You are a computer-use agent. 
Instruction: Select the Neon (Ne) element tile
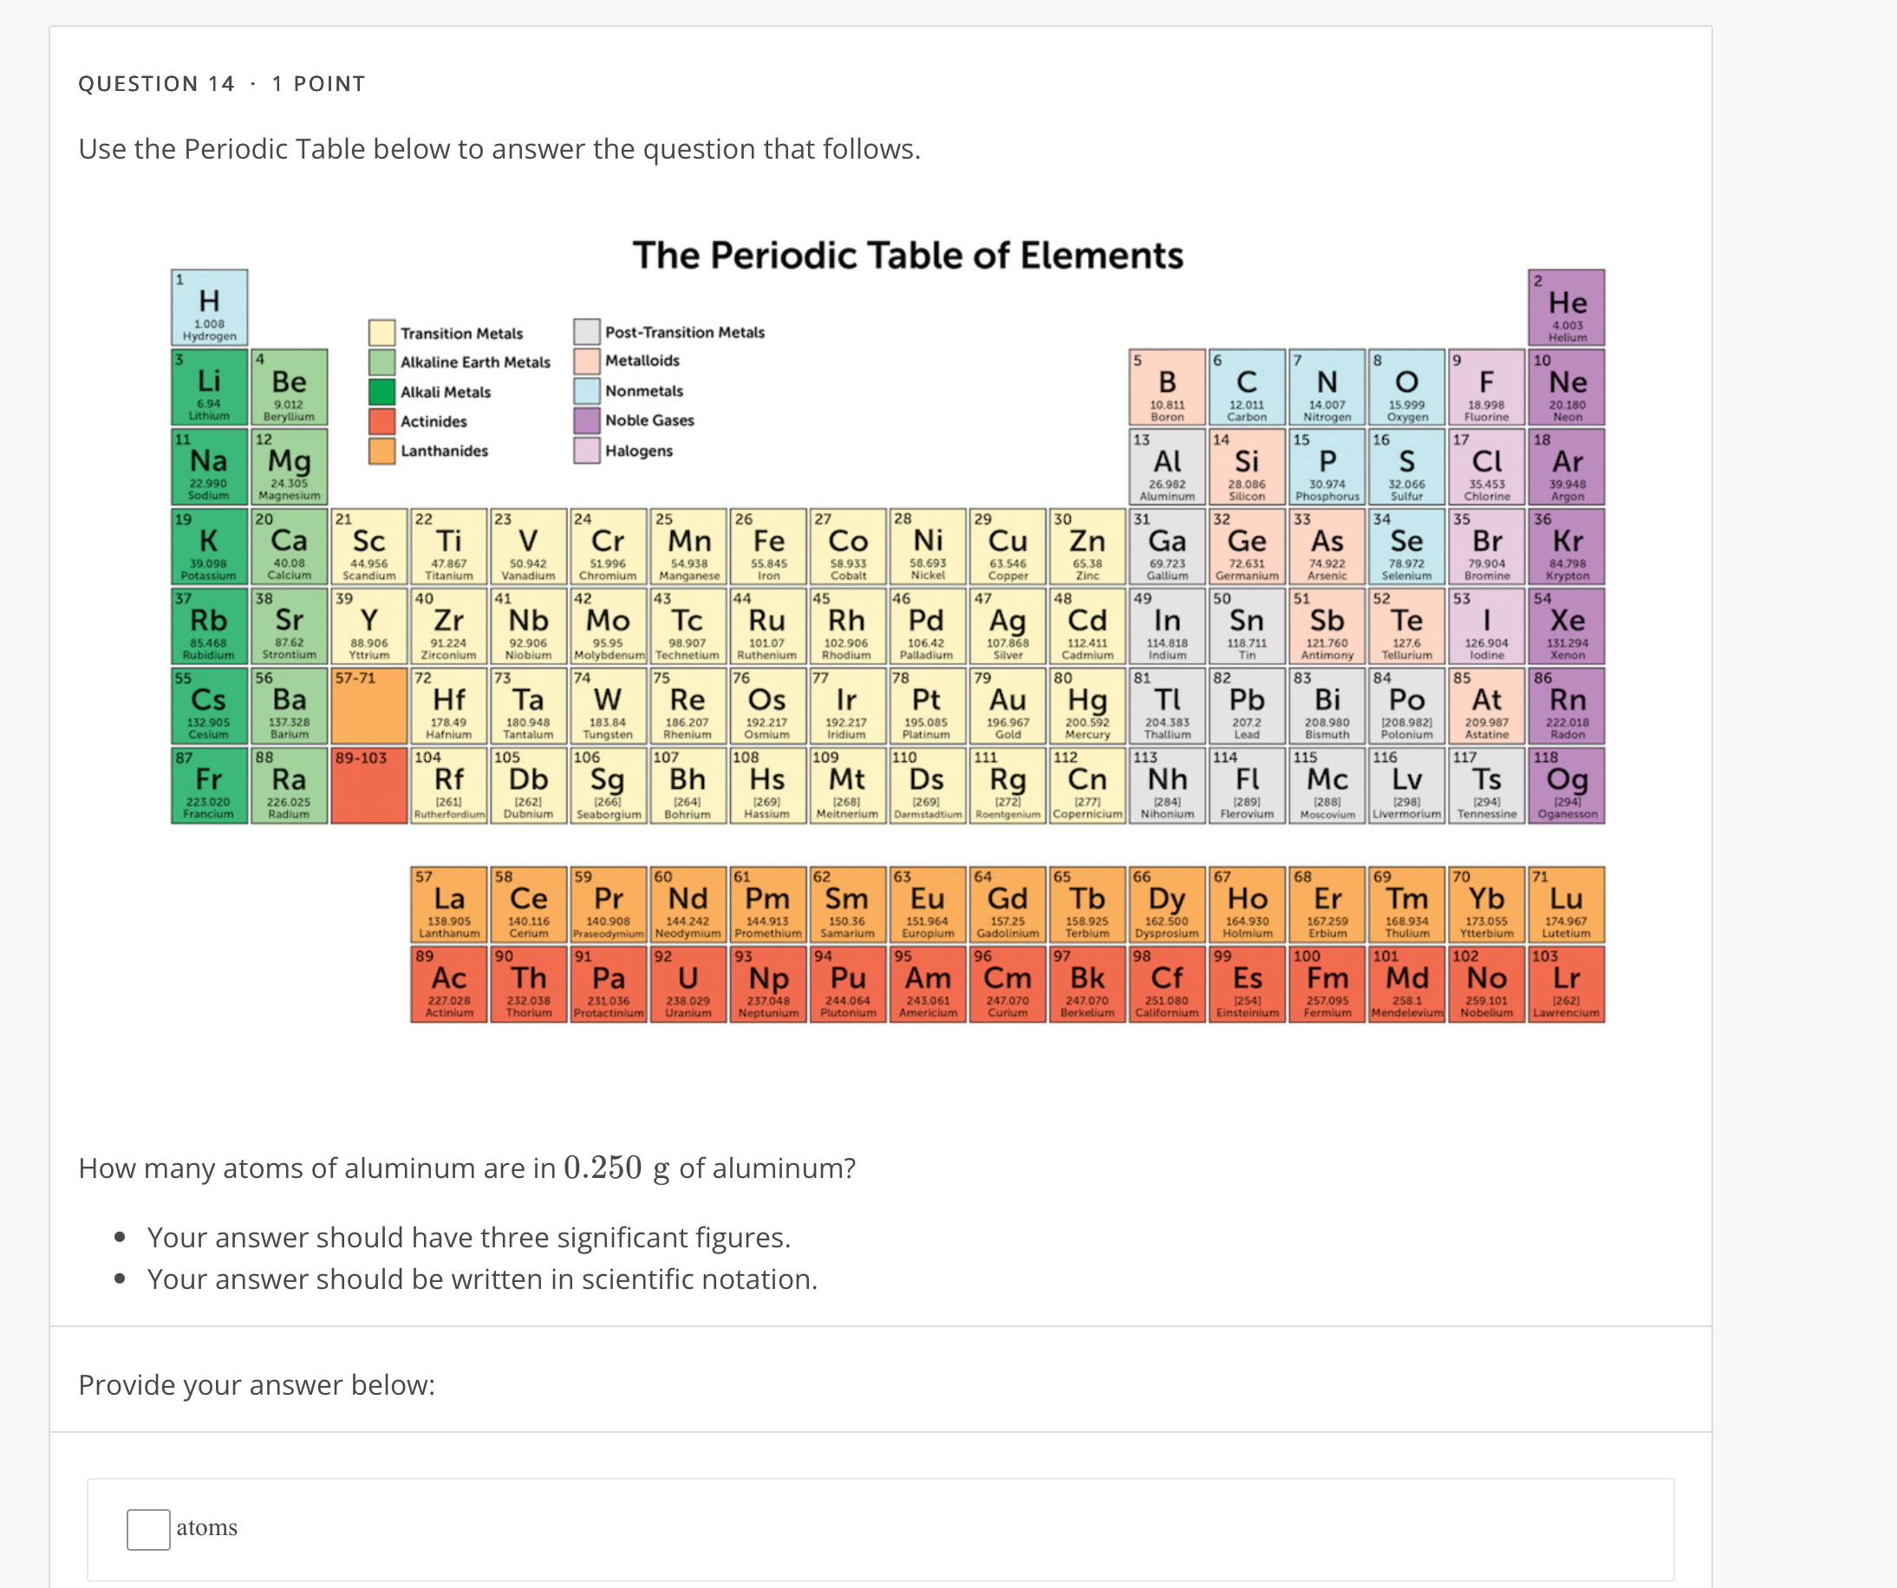pos(1568,388)
